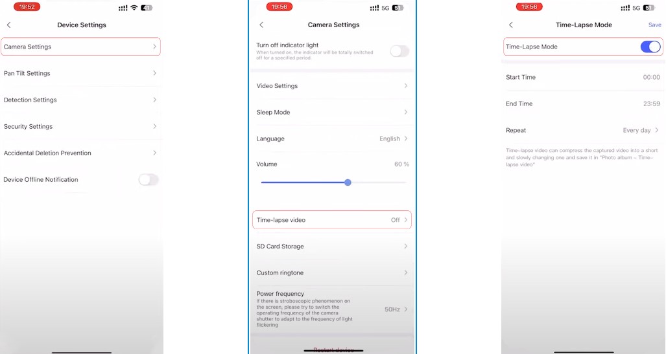Tap the arrow beside Sleep Mode
Viewport: 666px width, 354px height.
tap(406, 112)
